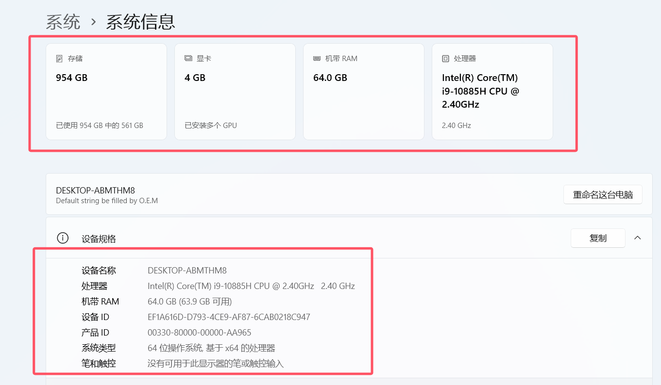
Task: Open the 954 GB storage value
Action: point(72,78)
